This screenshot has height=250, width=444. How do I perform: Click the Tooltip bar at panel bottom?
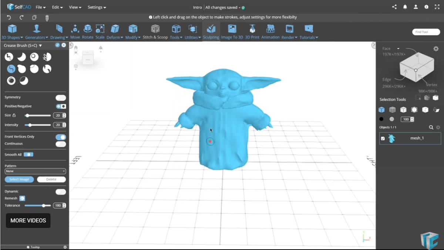click(34, 247)
